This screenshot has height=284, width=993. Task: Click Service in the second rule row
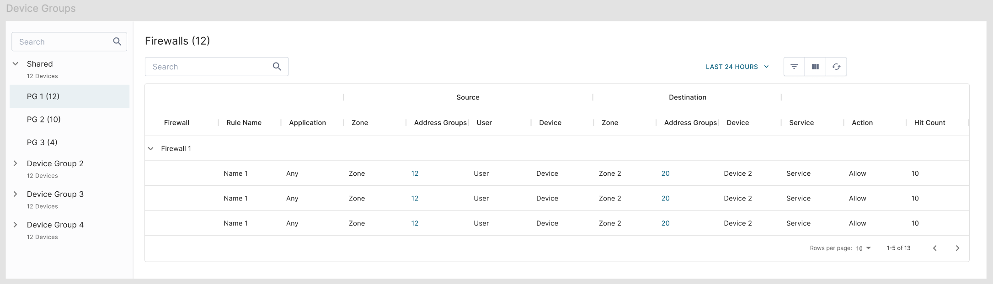pyautogui.click(x=798, y=198)
